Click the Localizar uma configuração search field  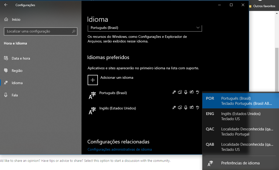(41, 31)
